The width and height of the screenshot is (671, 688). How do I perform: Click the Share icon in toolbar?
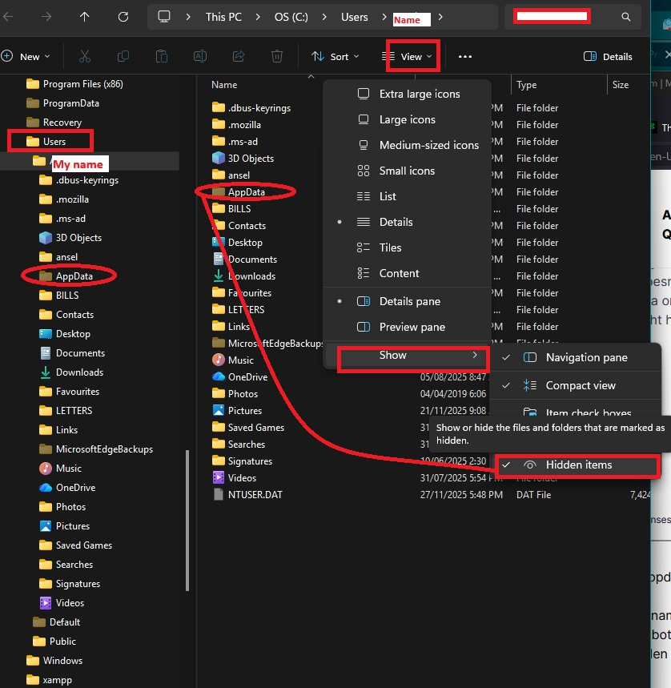(238, 56)
